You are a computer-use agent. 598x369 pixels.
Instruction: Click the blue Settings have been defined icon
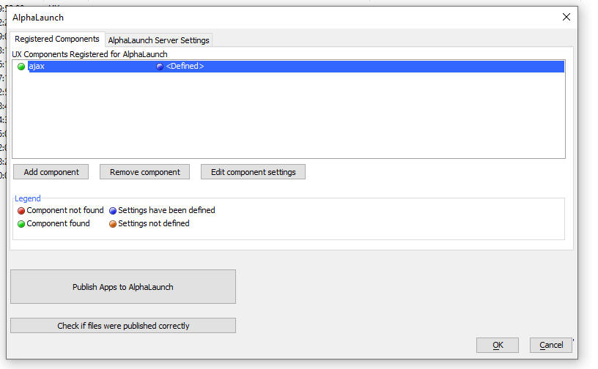point(113,210)
